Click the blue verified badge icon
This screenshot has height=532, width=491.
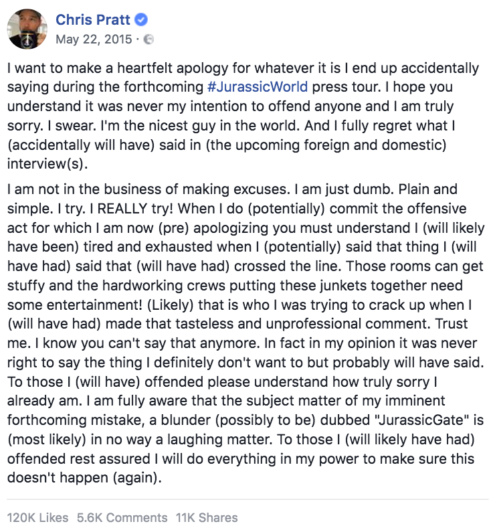[x=141, y=19]
